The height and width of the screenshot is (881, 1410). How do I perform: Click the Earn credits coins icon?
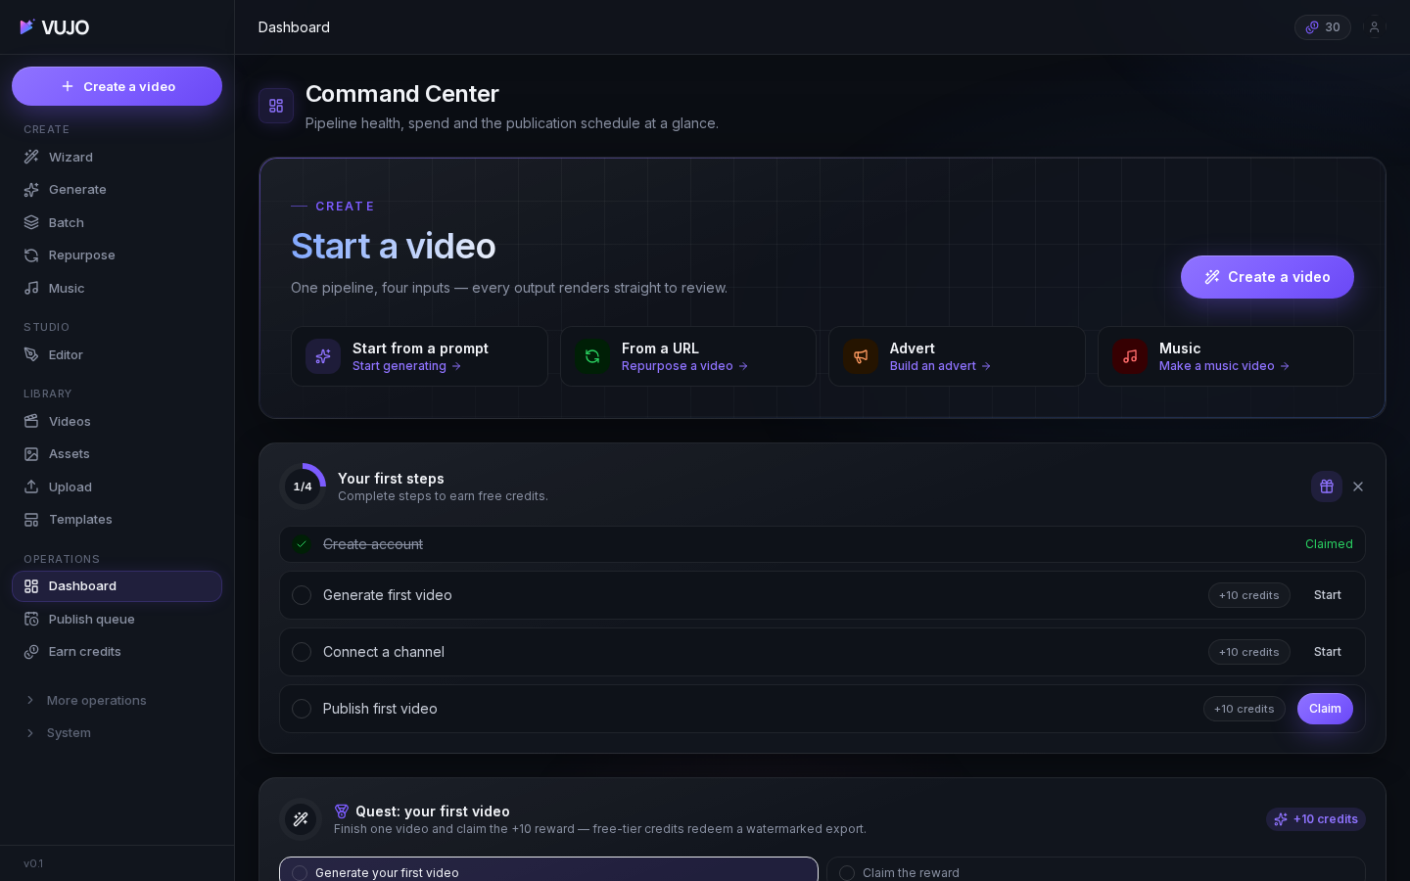tap(31, 652)
